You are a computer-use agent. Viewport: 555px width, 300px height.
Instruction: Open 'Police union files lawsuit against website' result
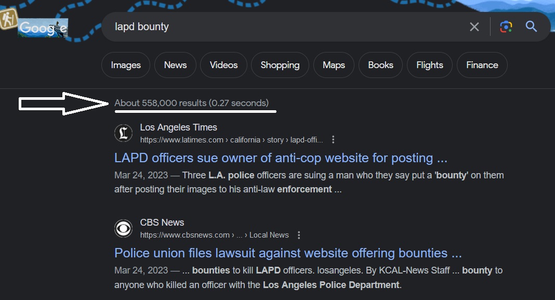click(288, 253)
